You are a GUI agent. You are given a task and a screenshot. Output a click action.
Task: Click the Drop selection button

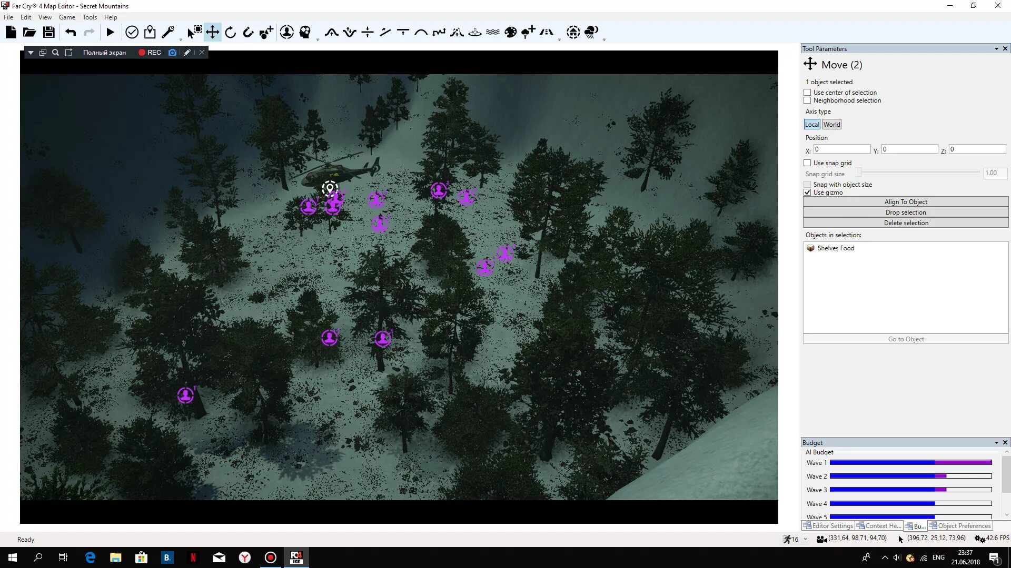[x=906, y=212]
